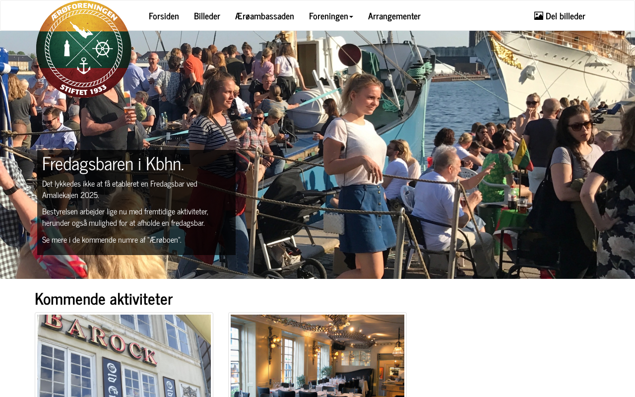Image resolution: width=635 pixels, height=397 pixels.
Task: Select Ærøambassaden in the navigation bar
Action: click(x=264, y=16)
